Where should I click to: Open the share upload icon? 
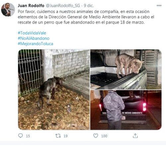point(135,136)
